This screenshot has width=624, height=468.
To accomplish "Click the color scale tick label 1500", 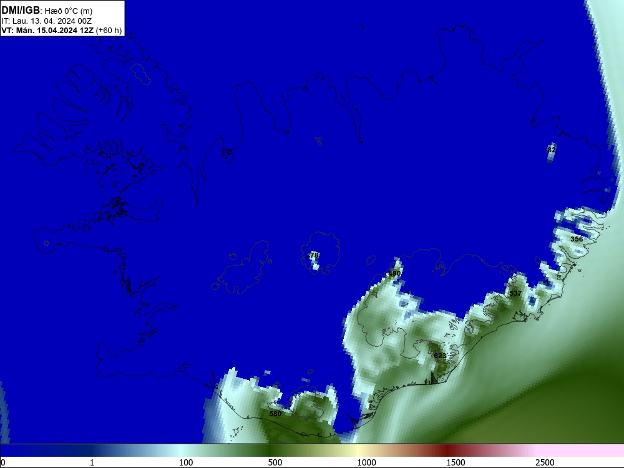I will (456, 462).
